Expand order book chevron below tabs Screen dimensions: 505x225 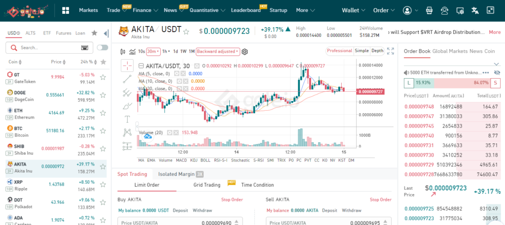click(x=496, y=64)
